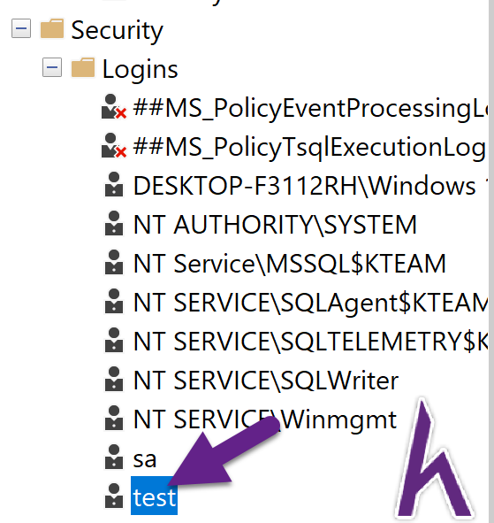Click login icon beside NT SERVICE\SQLWriter
The height and width of the screenshot is (523, 494).
point(114,380)
